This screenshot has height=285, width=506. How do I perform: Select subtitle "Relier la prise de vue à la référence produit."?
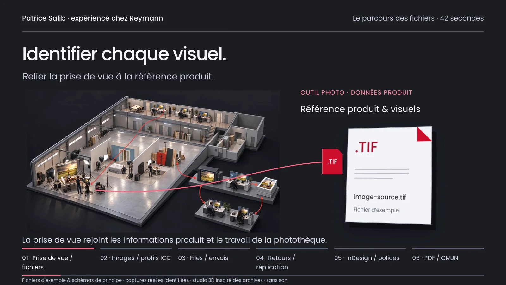coord(118,77)
